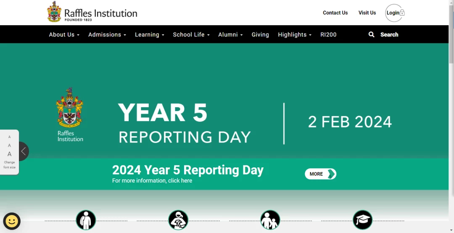Click 'For more information, click here' text
454x233 pixels.
[152, 180]
